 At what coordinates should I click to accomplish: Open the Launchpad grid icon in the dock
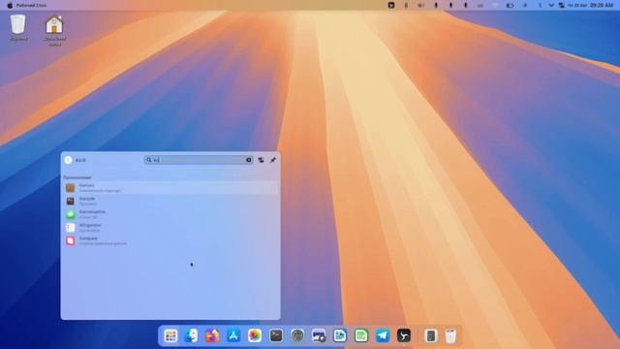click(x=170, y=336)
